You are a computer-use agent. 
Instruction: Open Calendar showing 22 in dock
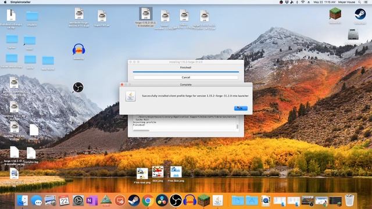(x=64, y=201)
